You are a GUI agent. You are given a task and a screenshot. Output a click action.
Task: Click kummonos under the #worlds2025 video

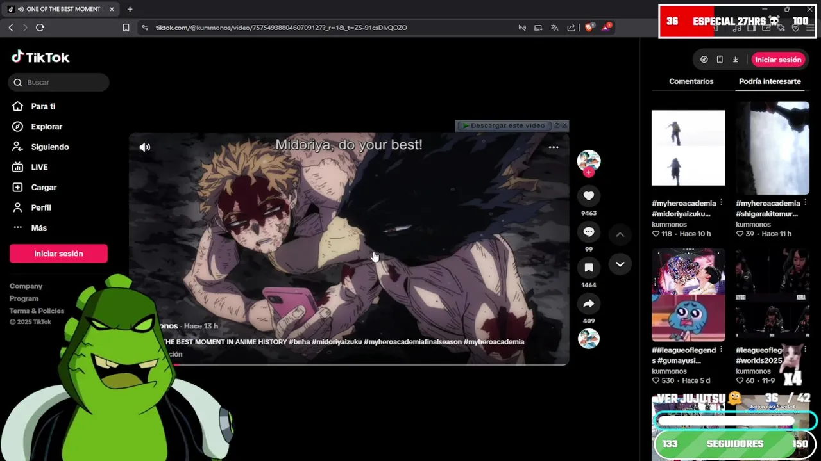coord(753,371)
